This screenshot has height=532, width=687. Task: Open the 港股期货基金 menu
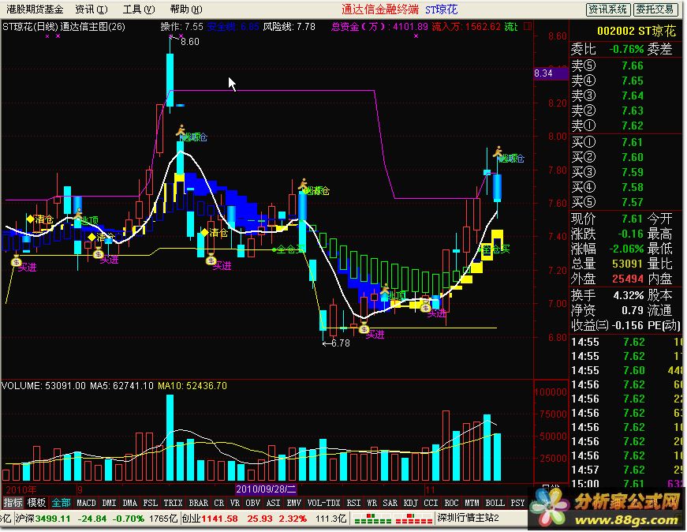[35, 9]
